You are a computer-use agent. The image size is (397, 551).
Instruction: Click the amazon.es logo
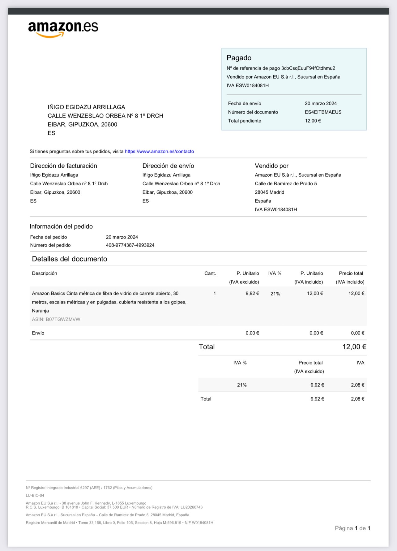point(63,29)
